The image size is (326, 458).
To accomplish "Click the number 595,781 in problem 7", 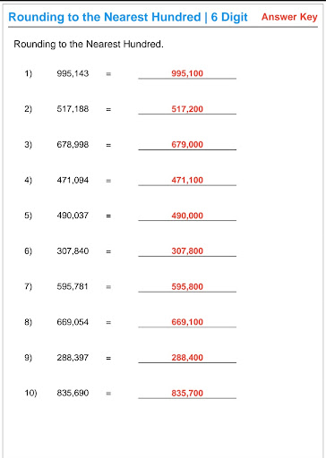I will click(x=73, y=286).
